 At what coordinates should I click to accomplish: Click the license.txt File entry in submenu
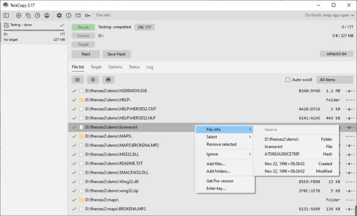298,147
